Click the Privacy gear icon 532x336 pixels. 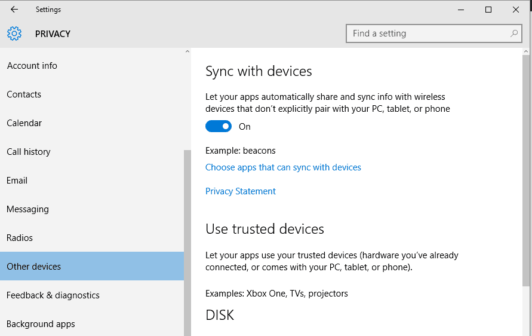pos(14,33)
